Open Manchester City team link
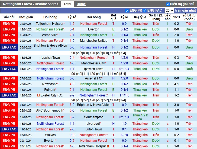 [93, 63]
